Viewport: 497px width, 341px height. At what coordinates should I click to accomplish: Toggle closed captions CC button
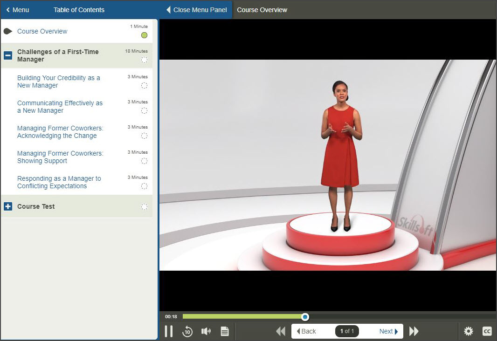[x=487, y=331]
